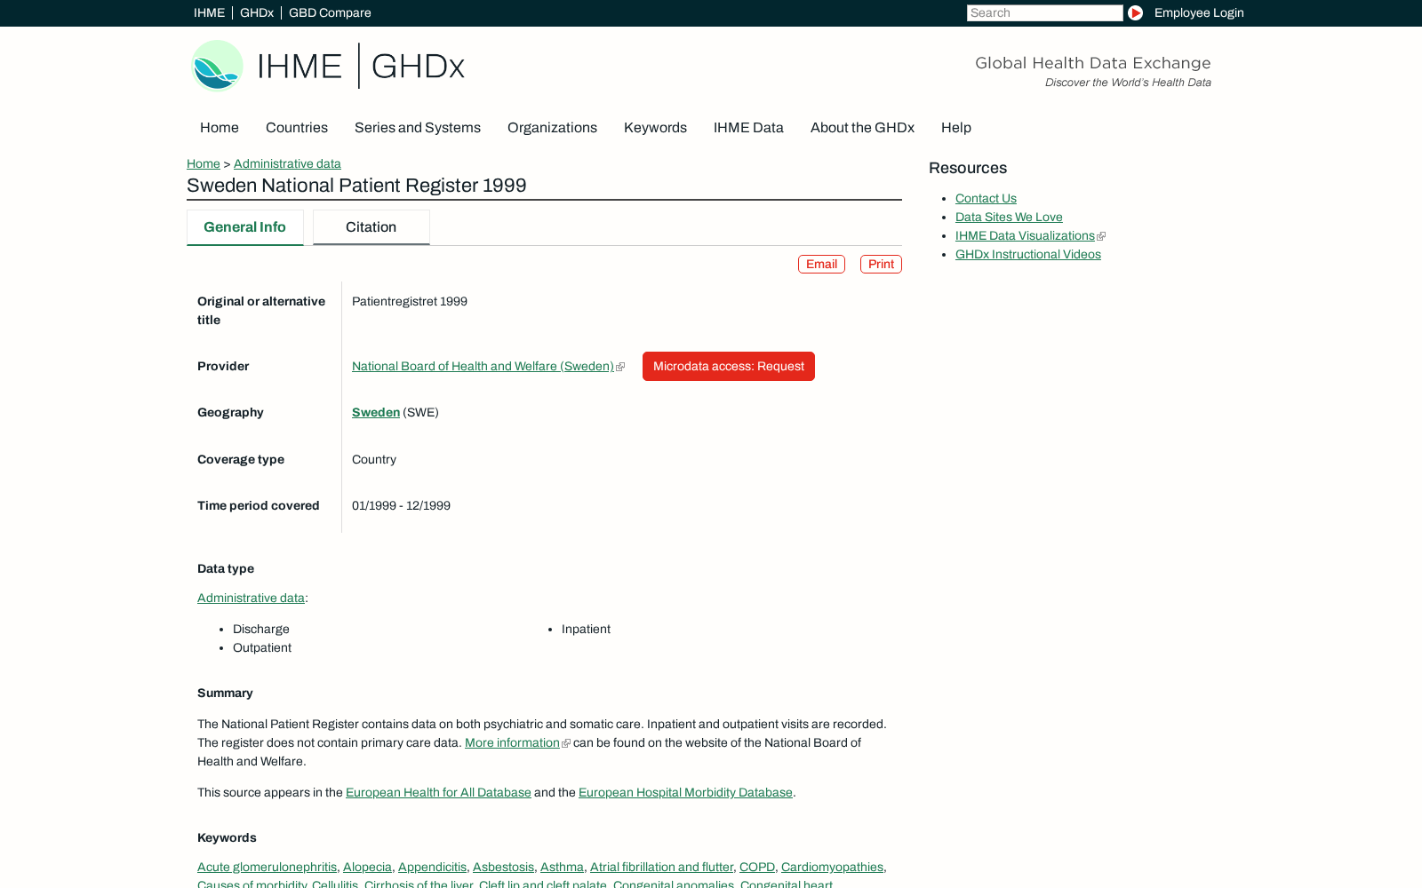This screenshot has width=1422, height=888.
Task: Open About the GHDx menu item
Action: coord(862,128)
